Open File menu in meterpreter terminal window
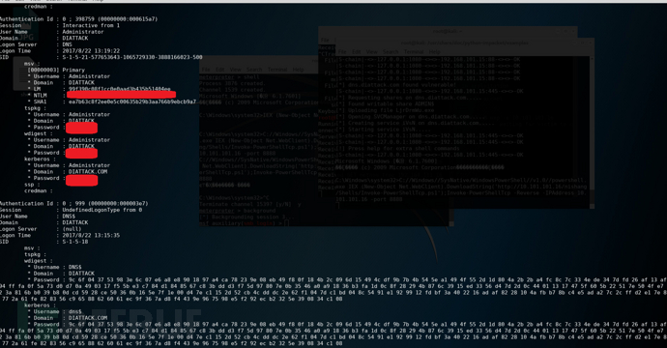The height and width of the screenshot is (348, 667). [206, 70]
